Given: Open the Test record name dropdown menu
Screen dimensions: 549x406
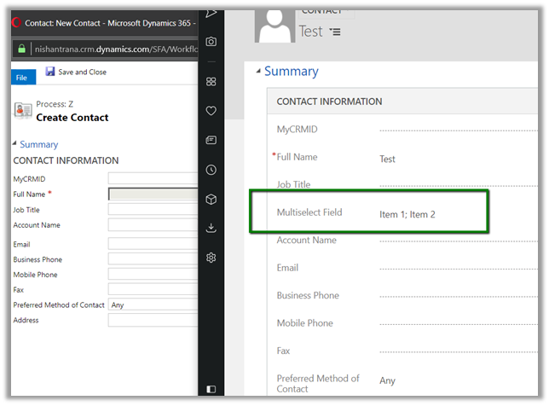Looking at the screenshot, I should click(335, 32).
